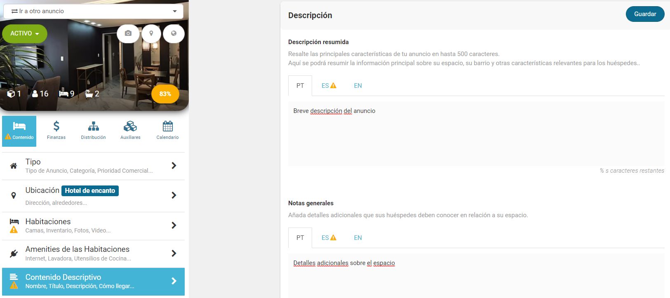Screen dimensions: 670x298
Task: Click the 'Notas generales' label
Action: (x=311, y=203)
